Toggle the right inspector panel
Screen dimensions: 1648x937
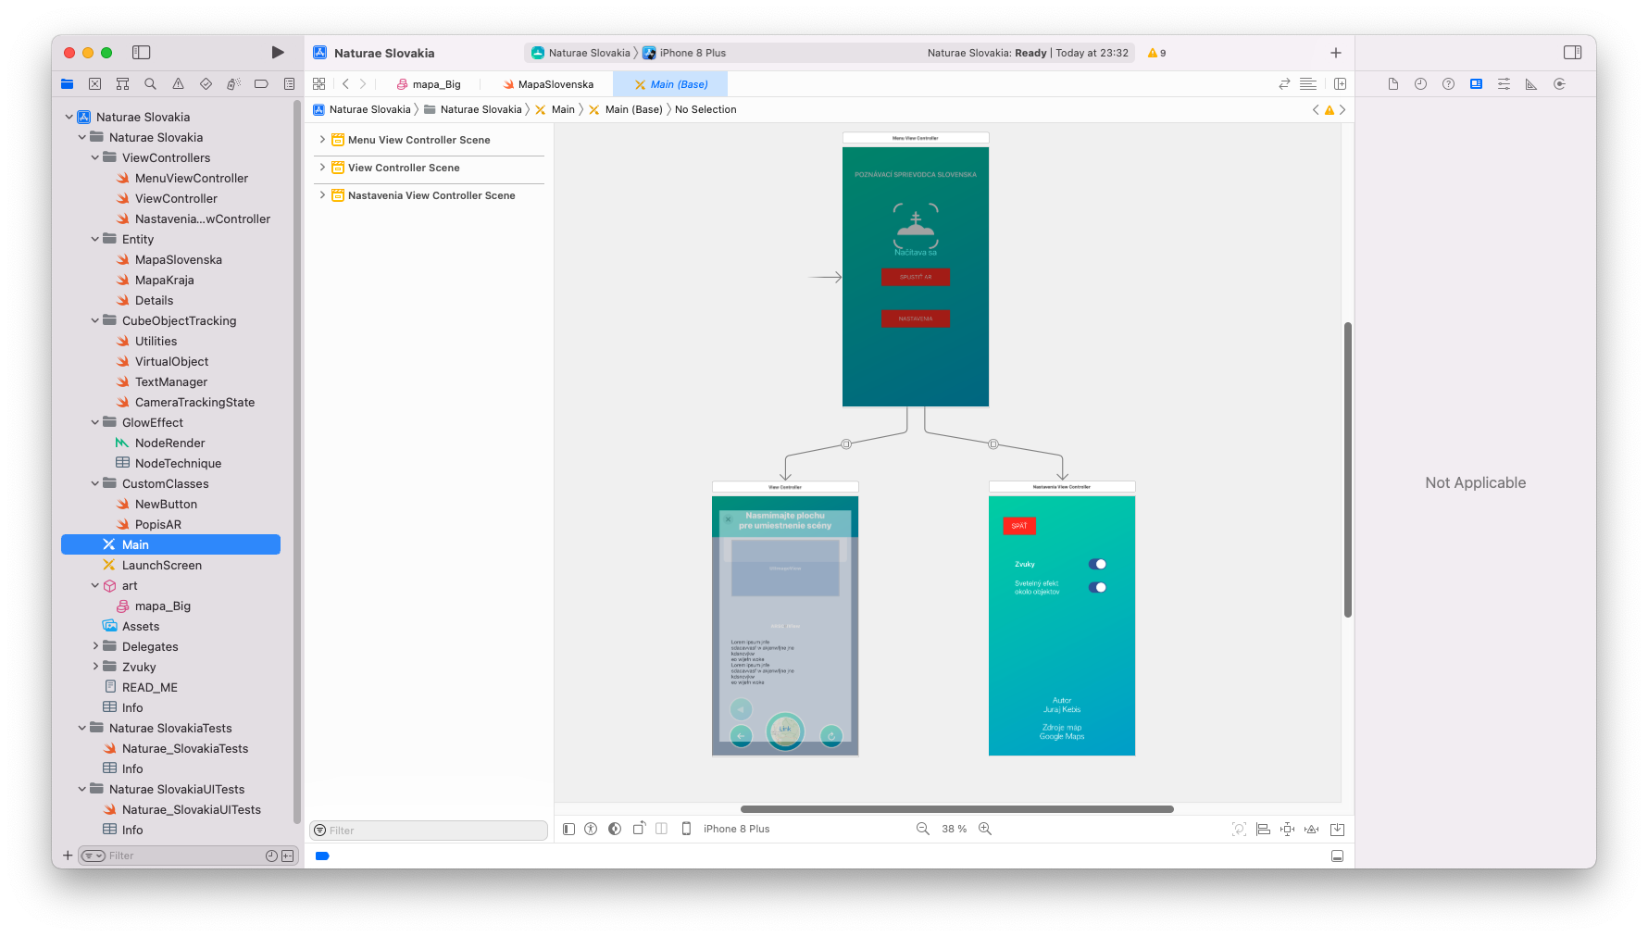point(1572,53)
